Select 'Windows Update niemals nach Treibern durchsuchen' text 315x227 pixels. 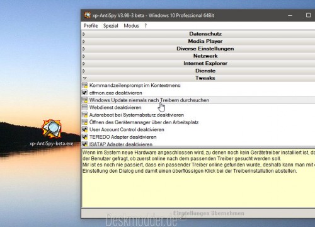[149, 100]
